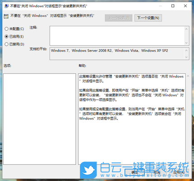The height and width of the screenshot is (181, 194).
Task: Click the policy icon beside the setting name
Action: coord(6,16)
